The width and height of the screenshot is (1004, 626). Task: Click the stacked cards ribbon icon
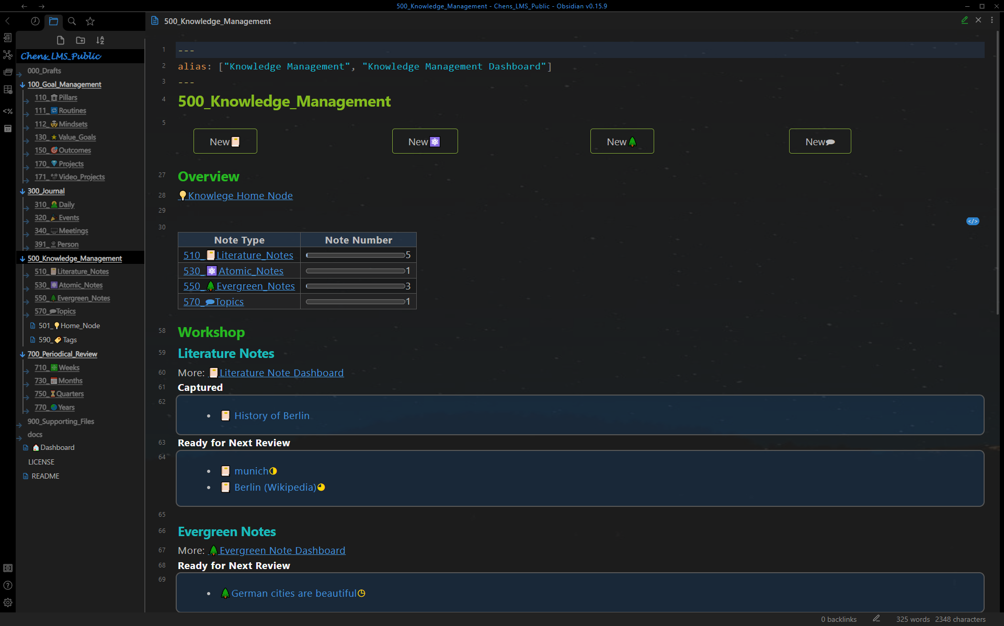[8, 72]
